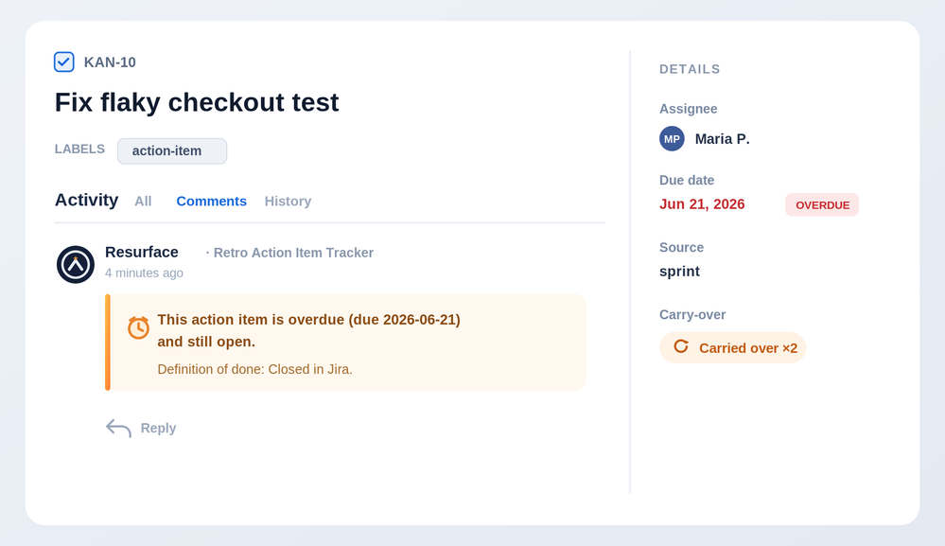Click the Source value sprint
This screenshot has height=546, width=945.
tap(679, 272)
